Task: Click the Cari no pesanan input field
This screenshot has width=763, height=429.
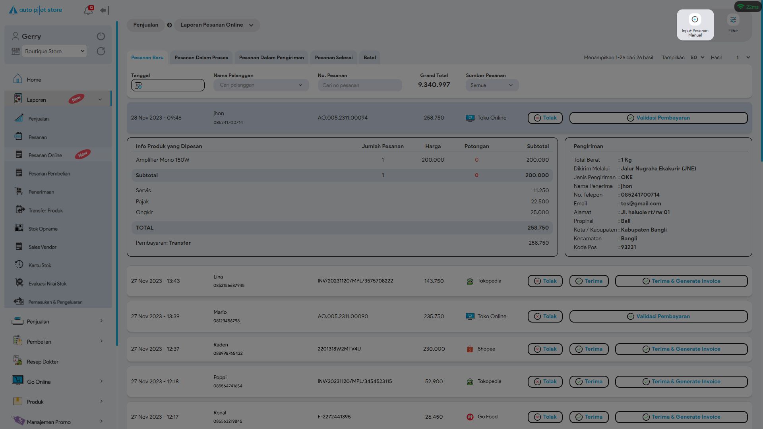Action: (360, 85)
